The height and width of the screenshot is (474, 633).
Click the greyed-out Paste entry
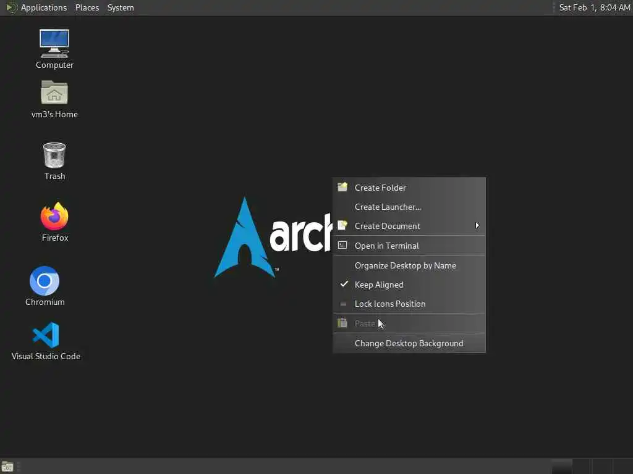tap(409, 323)
